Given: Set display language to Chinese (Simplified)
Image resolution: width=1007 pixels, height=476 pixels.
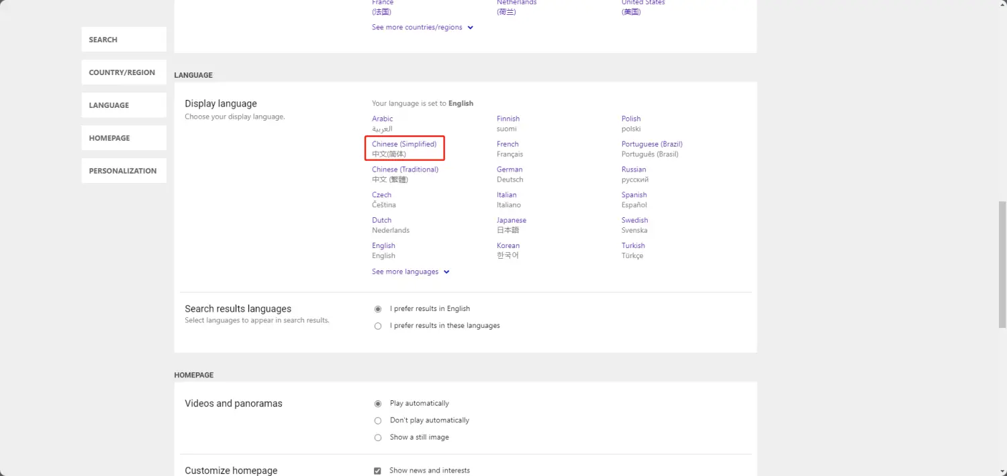Looking at the screenshot, I should pos(404,144).
